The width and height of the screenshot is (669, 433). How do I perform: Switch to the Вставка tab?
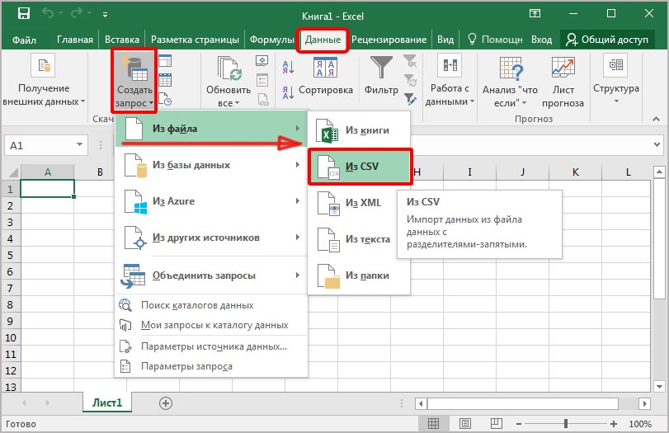[121, 40]
